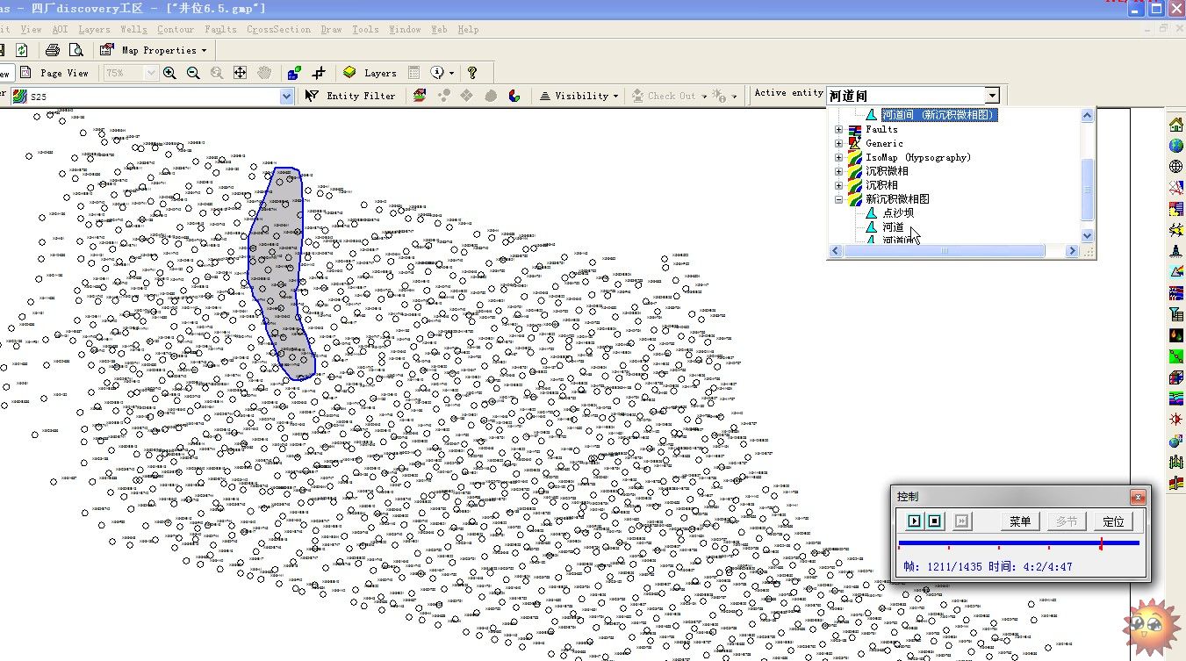1186x661 pixels.
Task: Click the oil well derrick icon in sidebar
Action: [x=1176, y=251]
